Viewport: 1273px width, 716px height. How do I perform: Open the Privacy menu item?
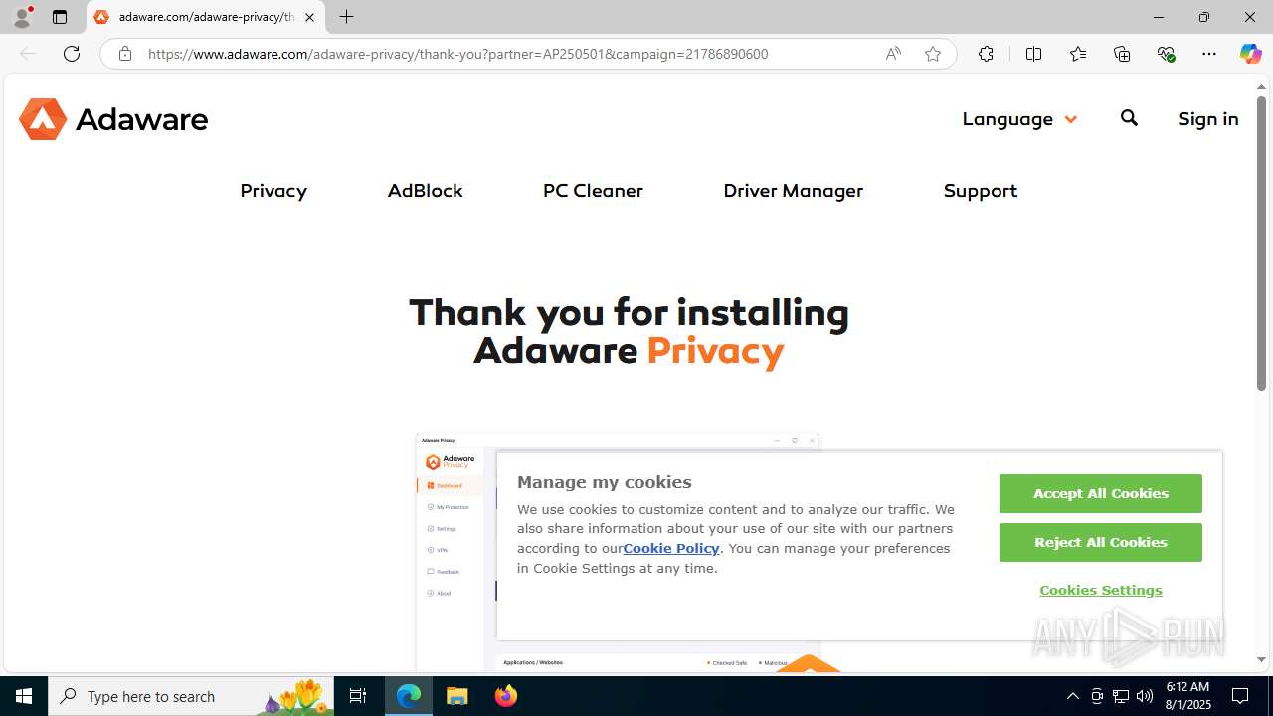273,190
